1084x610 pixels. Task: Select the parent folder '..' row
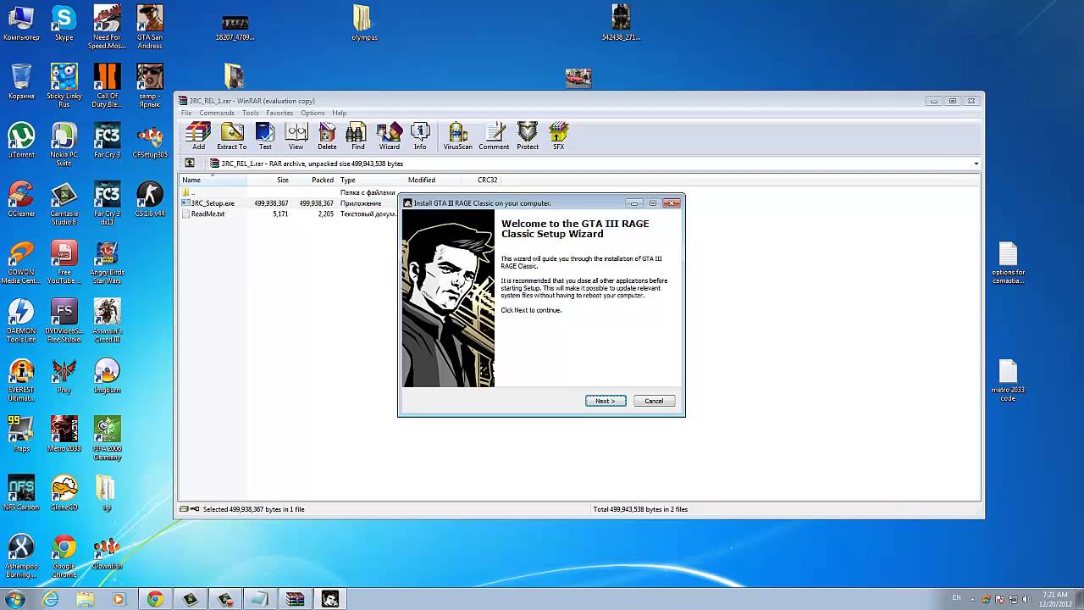click(x=288, y=192)
